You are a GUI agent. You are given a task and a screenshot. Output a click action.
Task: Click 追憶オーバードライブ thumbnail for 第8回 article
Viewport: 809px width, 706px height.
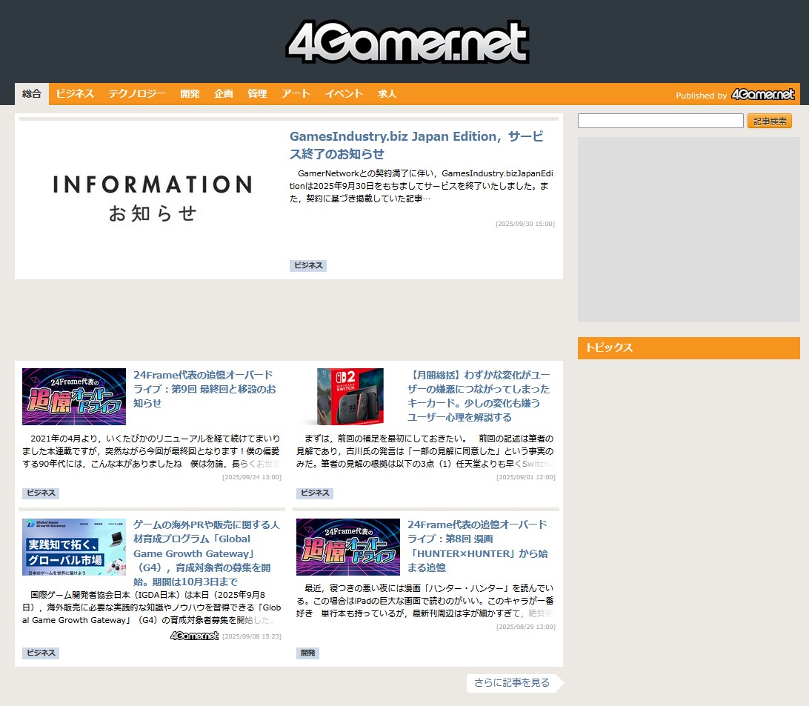click(348, 547)
